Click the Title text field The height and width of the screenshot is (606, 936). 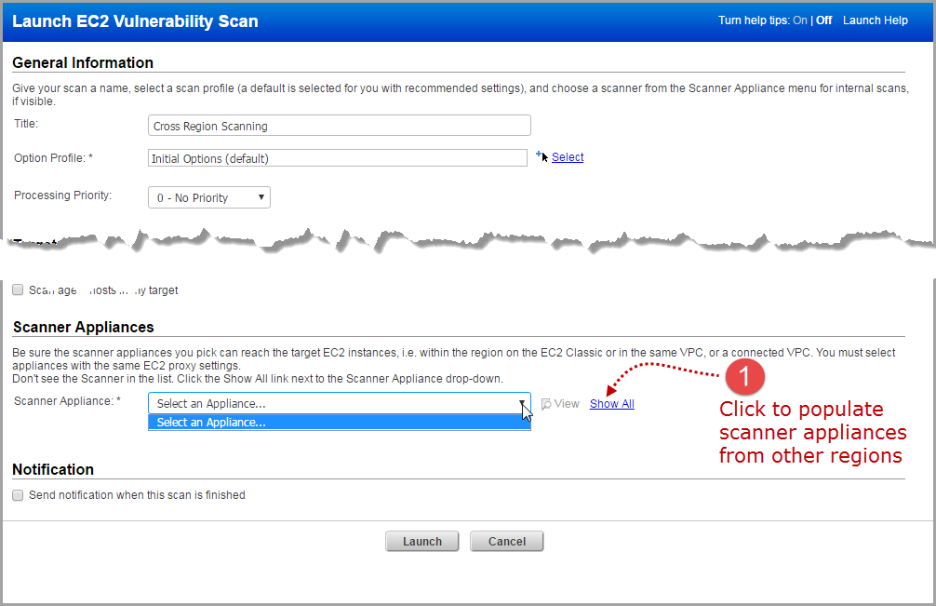339,125
